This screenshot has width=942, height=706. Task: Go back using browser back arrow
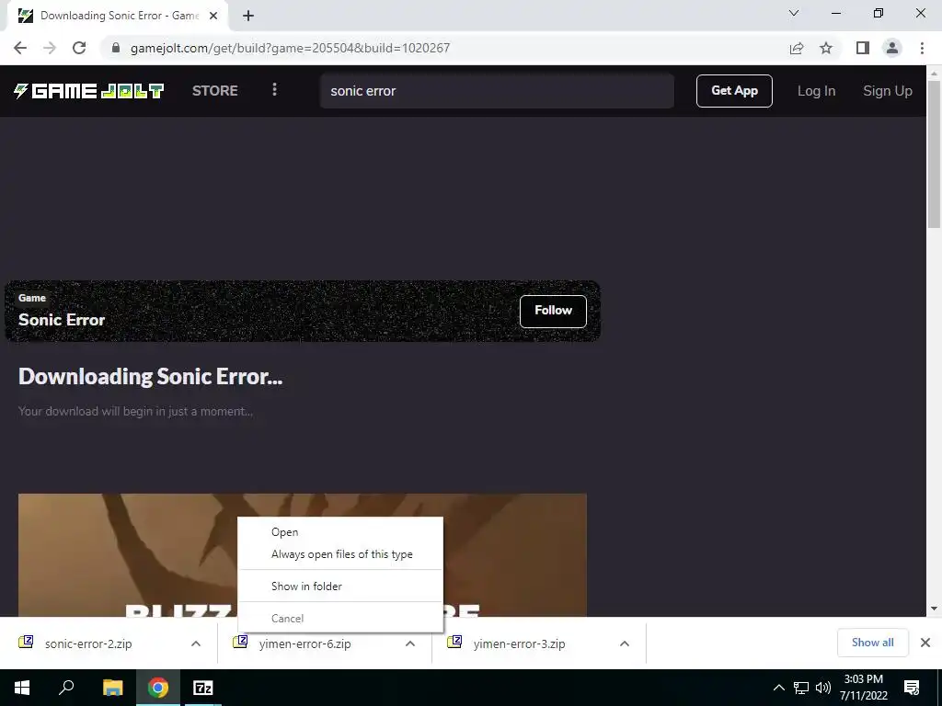[20, 48]
